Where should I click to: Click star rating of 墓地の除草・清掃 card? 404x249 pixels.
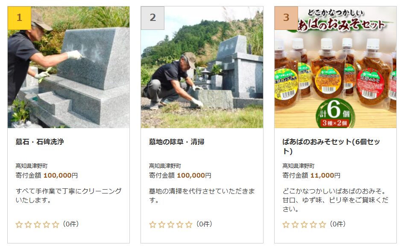171,225
